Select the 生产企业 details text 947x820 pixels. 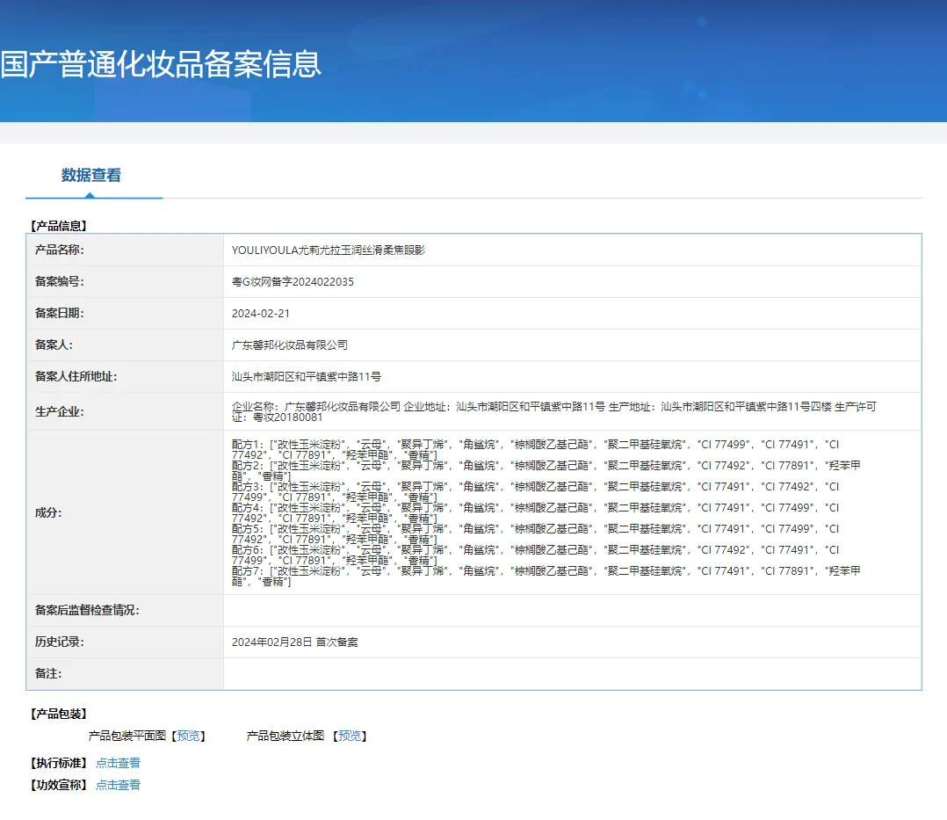click(553, 411)
